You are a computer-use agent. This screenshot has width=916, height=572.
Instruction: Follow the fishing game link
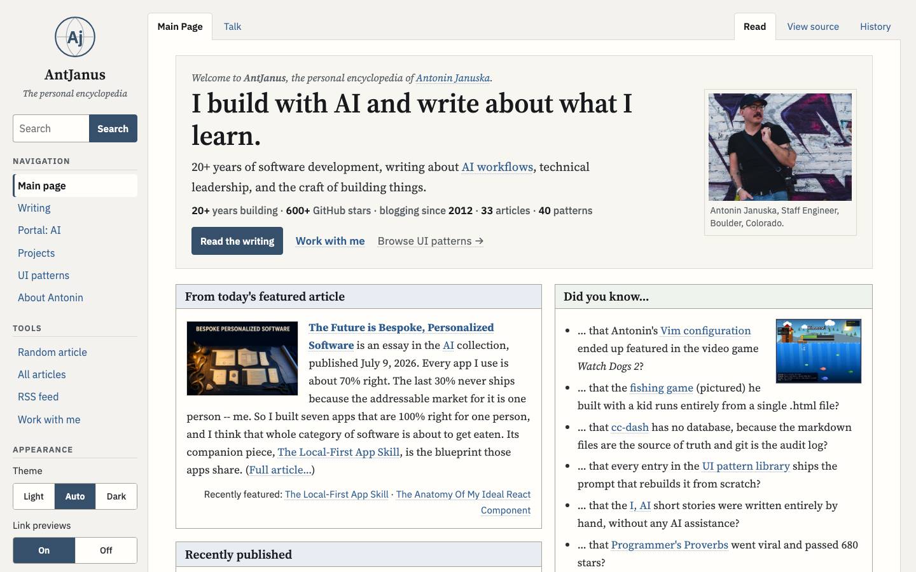pyautogui.click(x=662, y=388)
